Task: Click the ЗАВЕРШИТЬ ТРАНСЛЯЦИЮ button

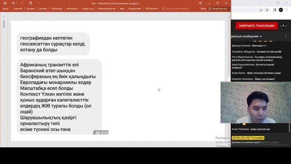Action: 256,26
